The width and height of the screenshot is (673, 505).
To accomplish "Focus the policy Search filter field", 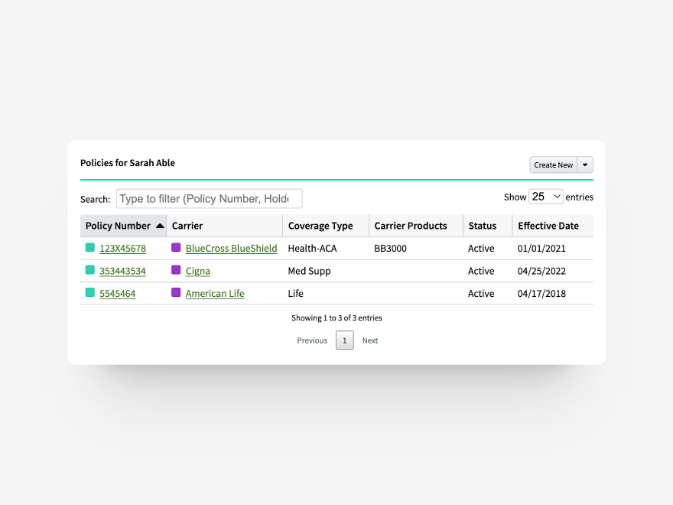I will tap(209, 199).
